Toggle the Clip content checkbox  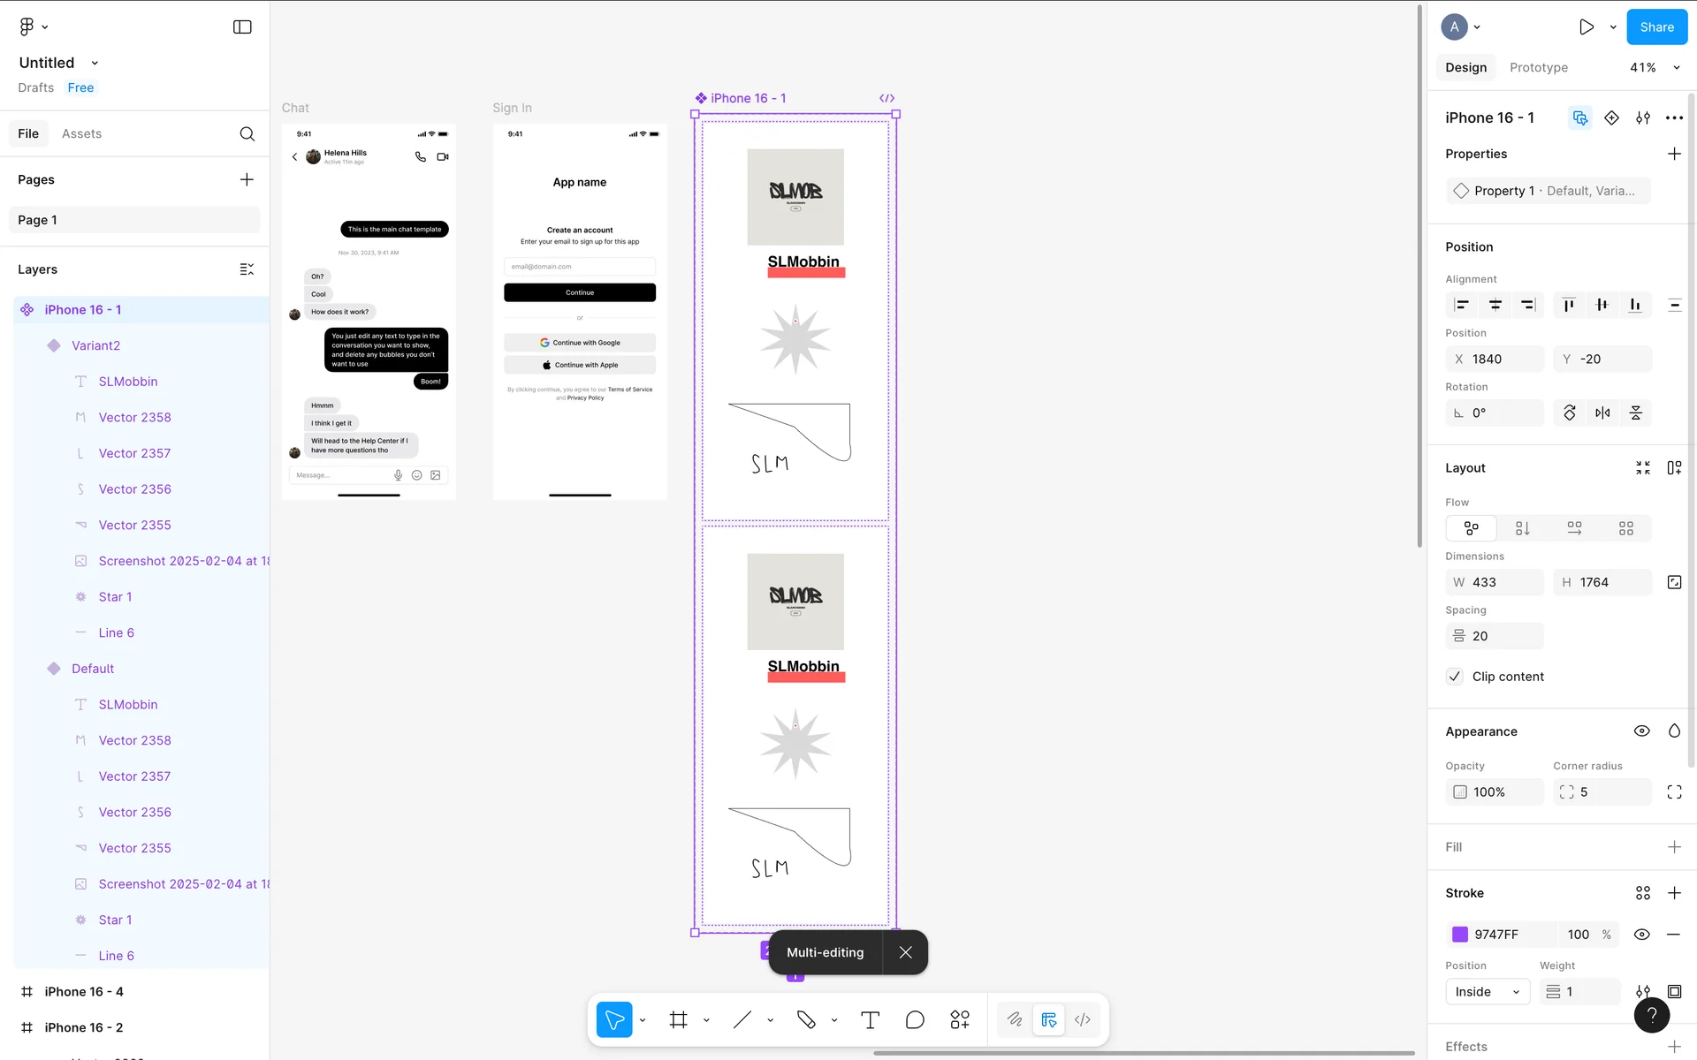tap(1455, 677)
